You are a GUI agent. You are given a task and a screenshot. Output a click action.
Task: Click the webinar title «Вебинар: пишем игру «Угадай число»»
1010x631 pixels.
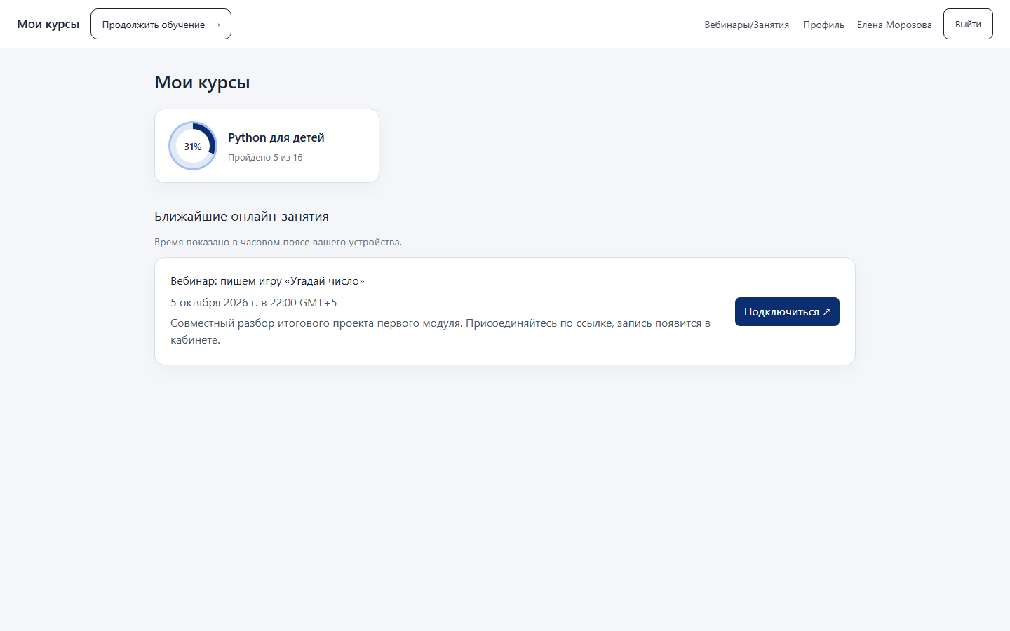267,281
